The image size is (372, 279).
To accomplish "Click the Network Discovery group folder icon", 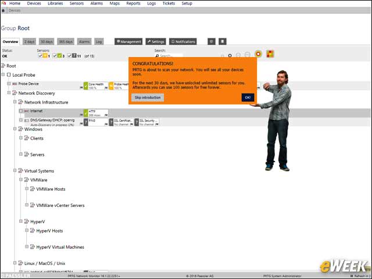I will click(x=15, y=93).
